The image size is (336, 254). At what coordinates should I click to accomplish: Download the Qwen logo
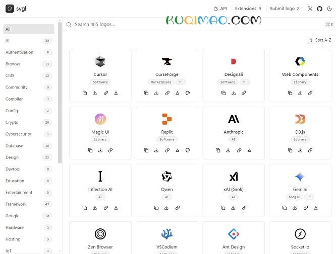click(166, 208)
